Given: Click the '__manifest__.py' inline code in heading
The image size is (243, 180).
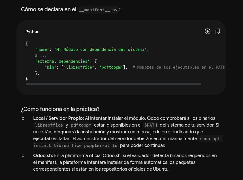Looking at the screenshot, I should 98,10.
